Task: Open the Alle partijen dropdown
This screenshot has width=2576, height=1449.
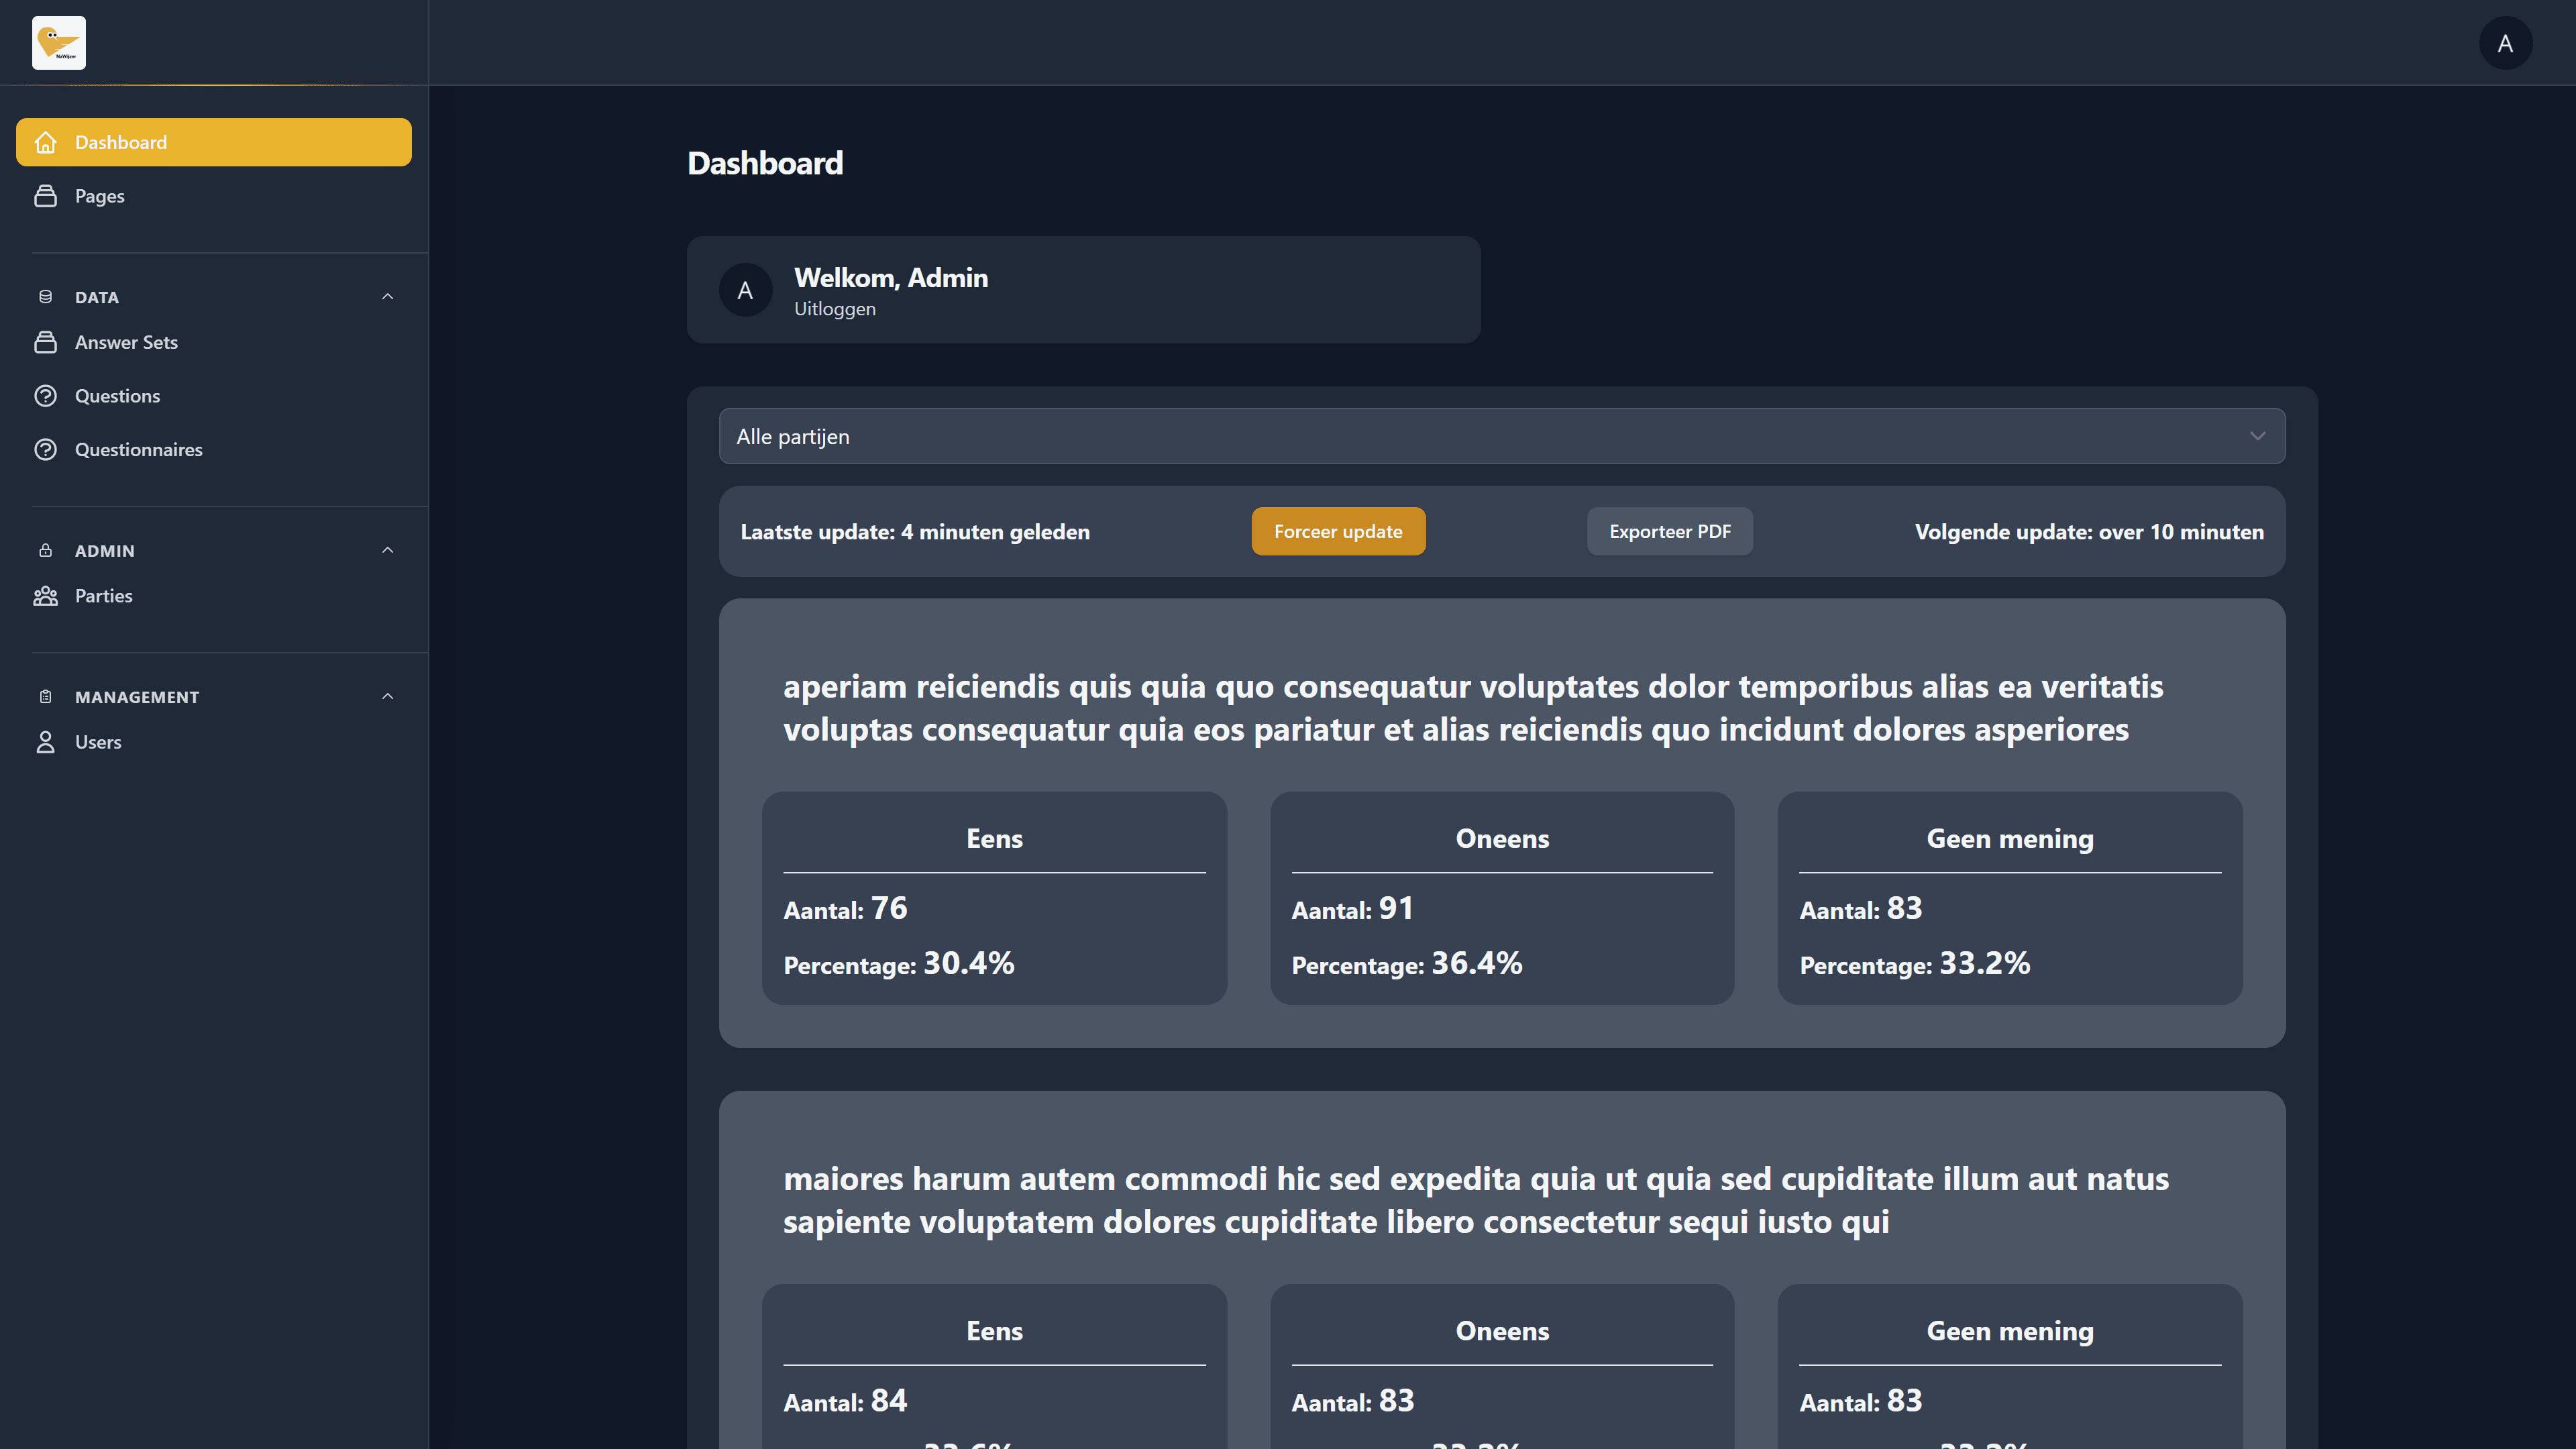Action: 1501,436
